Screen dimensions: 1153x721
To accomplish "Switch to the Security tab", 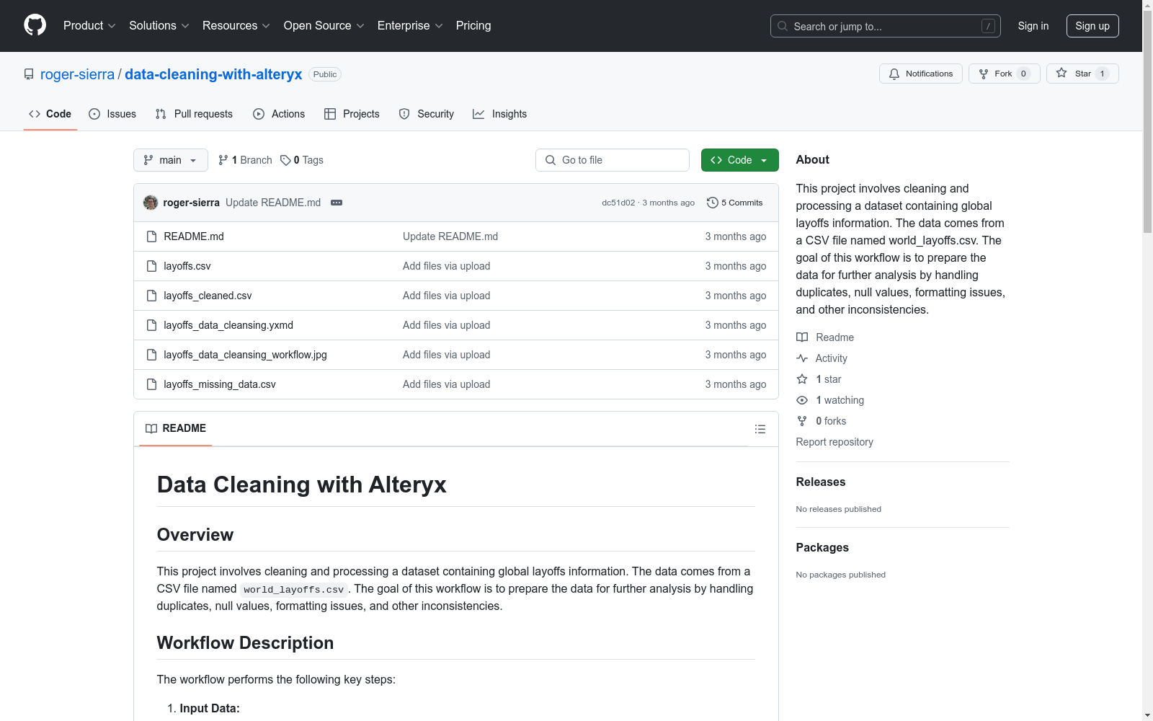I will coord(427,114).
